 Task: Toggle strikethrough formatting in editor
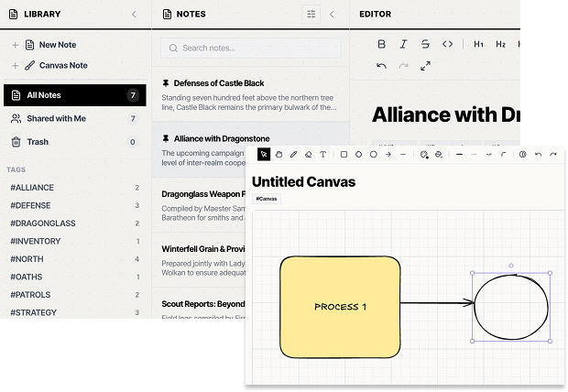[425, 44]
